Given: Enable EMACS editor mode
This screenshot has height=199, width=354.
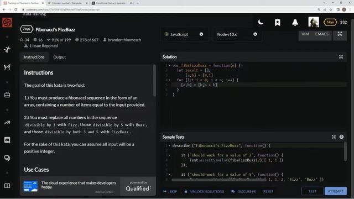Looking at the screenshot, I should click(322, 34).
